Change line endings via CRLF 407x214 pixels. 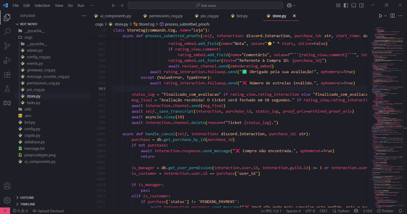click(324, 211)
